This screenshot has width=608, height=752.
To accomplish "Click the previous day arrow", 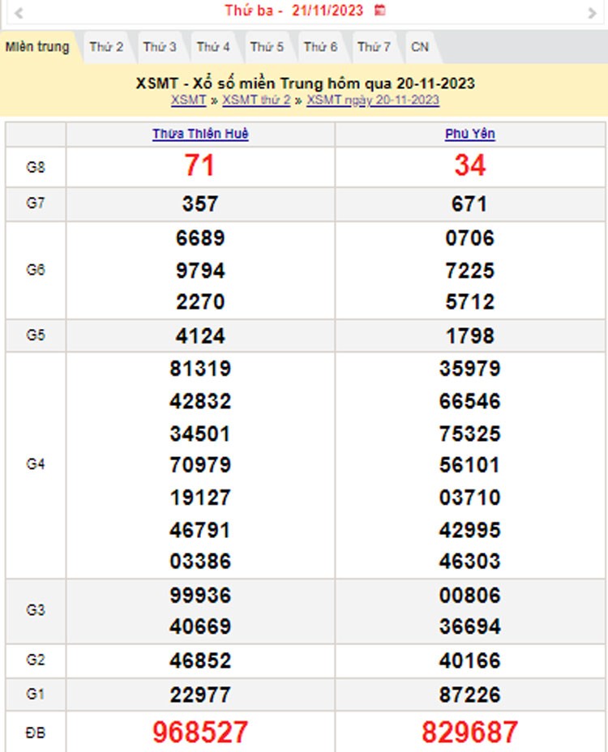I will click(18, 12).
